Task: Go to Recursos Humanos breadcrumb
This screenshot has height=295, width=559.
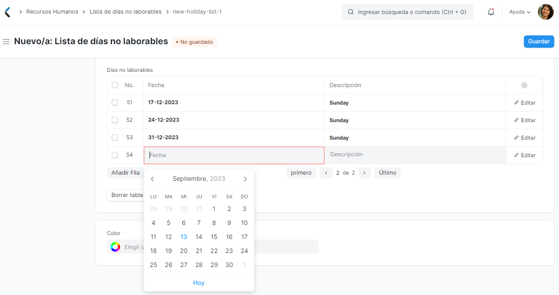Action: tap(52, 12)
